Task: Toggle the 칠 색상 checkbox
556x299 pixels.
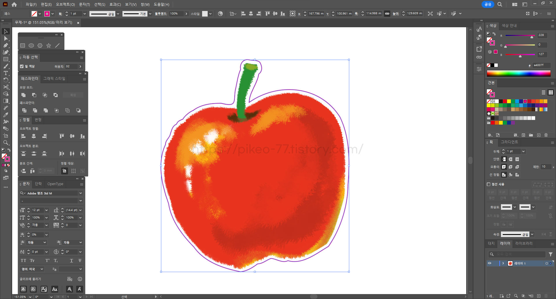Action: pyautogui.click(x=22, y=66)
